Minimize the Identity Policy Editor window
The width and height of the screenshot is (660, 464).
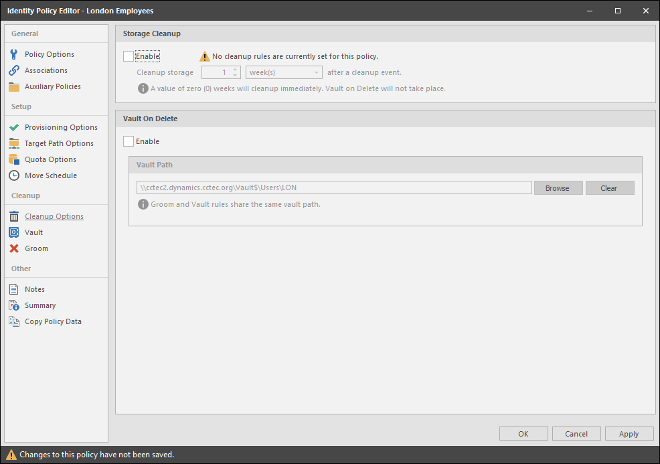pos(590,11)
